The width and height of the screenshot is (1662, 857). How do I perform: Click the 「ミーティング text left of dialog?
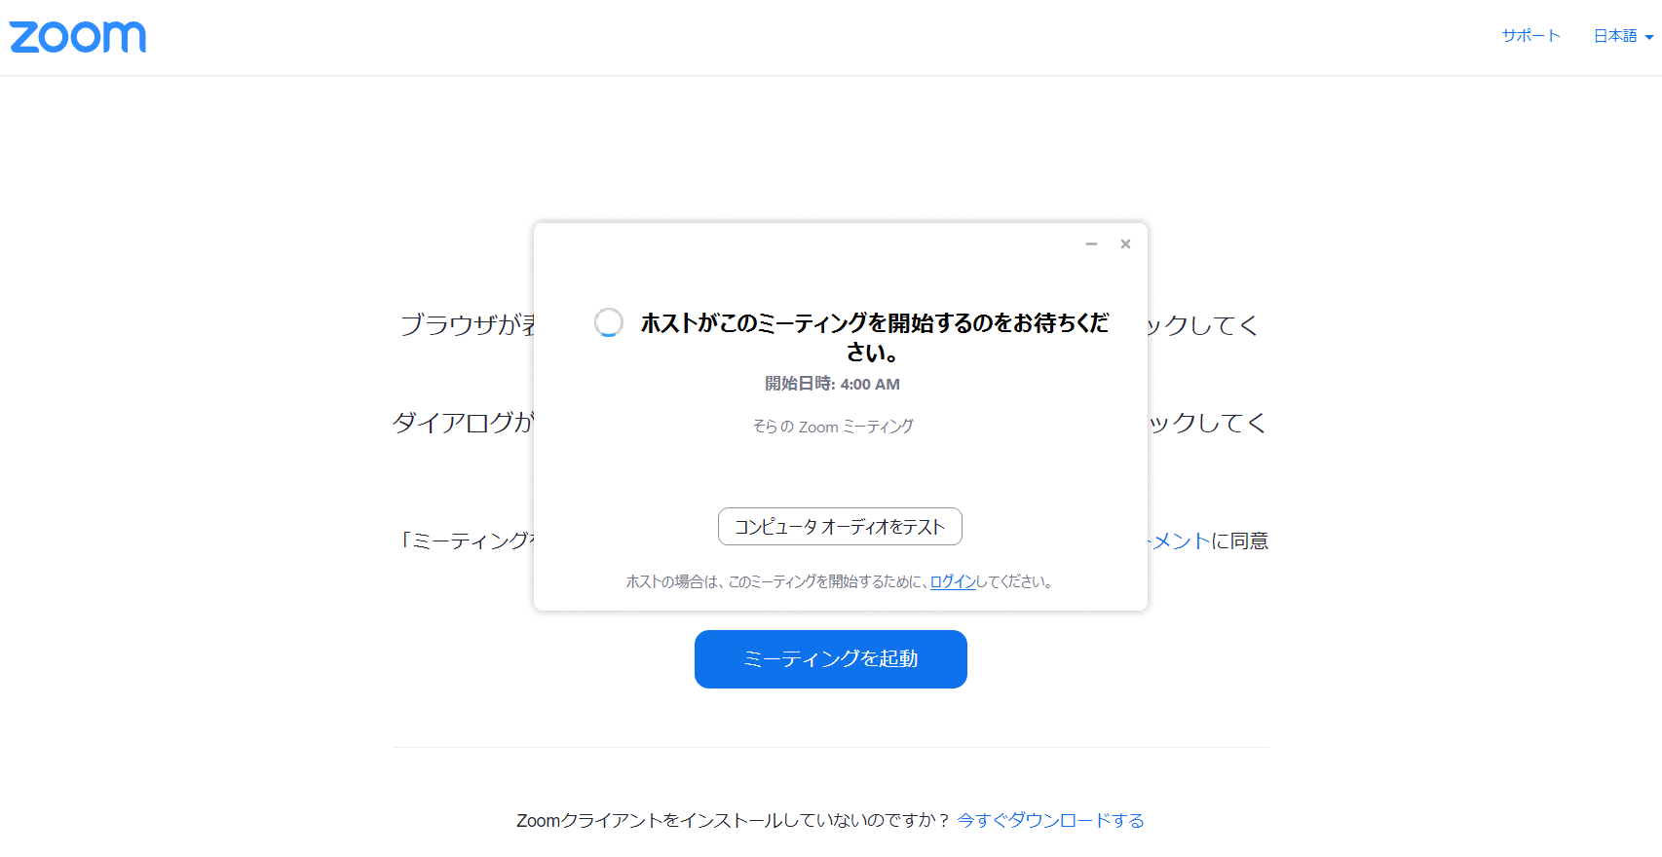[x=466, y=540]
